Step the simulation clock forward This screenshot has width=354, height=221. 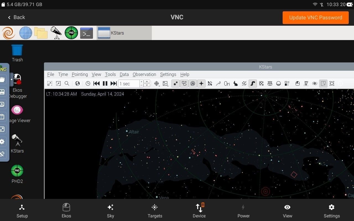click(x=113, y=83)
